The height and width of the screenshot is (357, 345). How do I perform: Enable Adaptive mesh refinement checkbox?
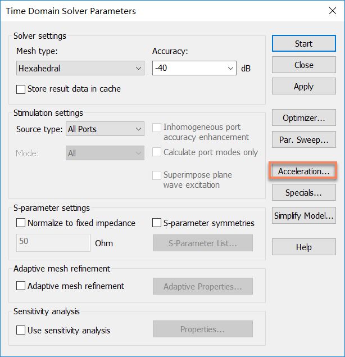click(21, 286)
